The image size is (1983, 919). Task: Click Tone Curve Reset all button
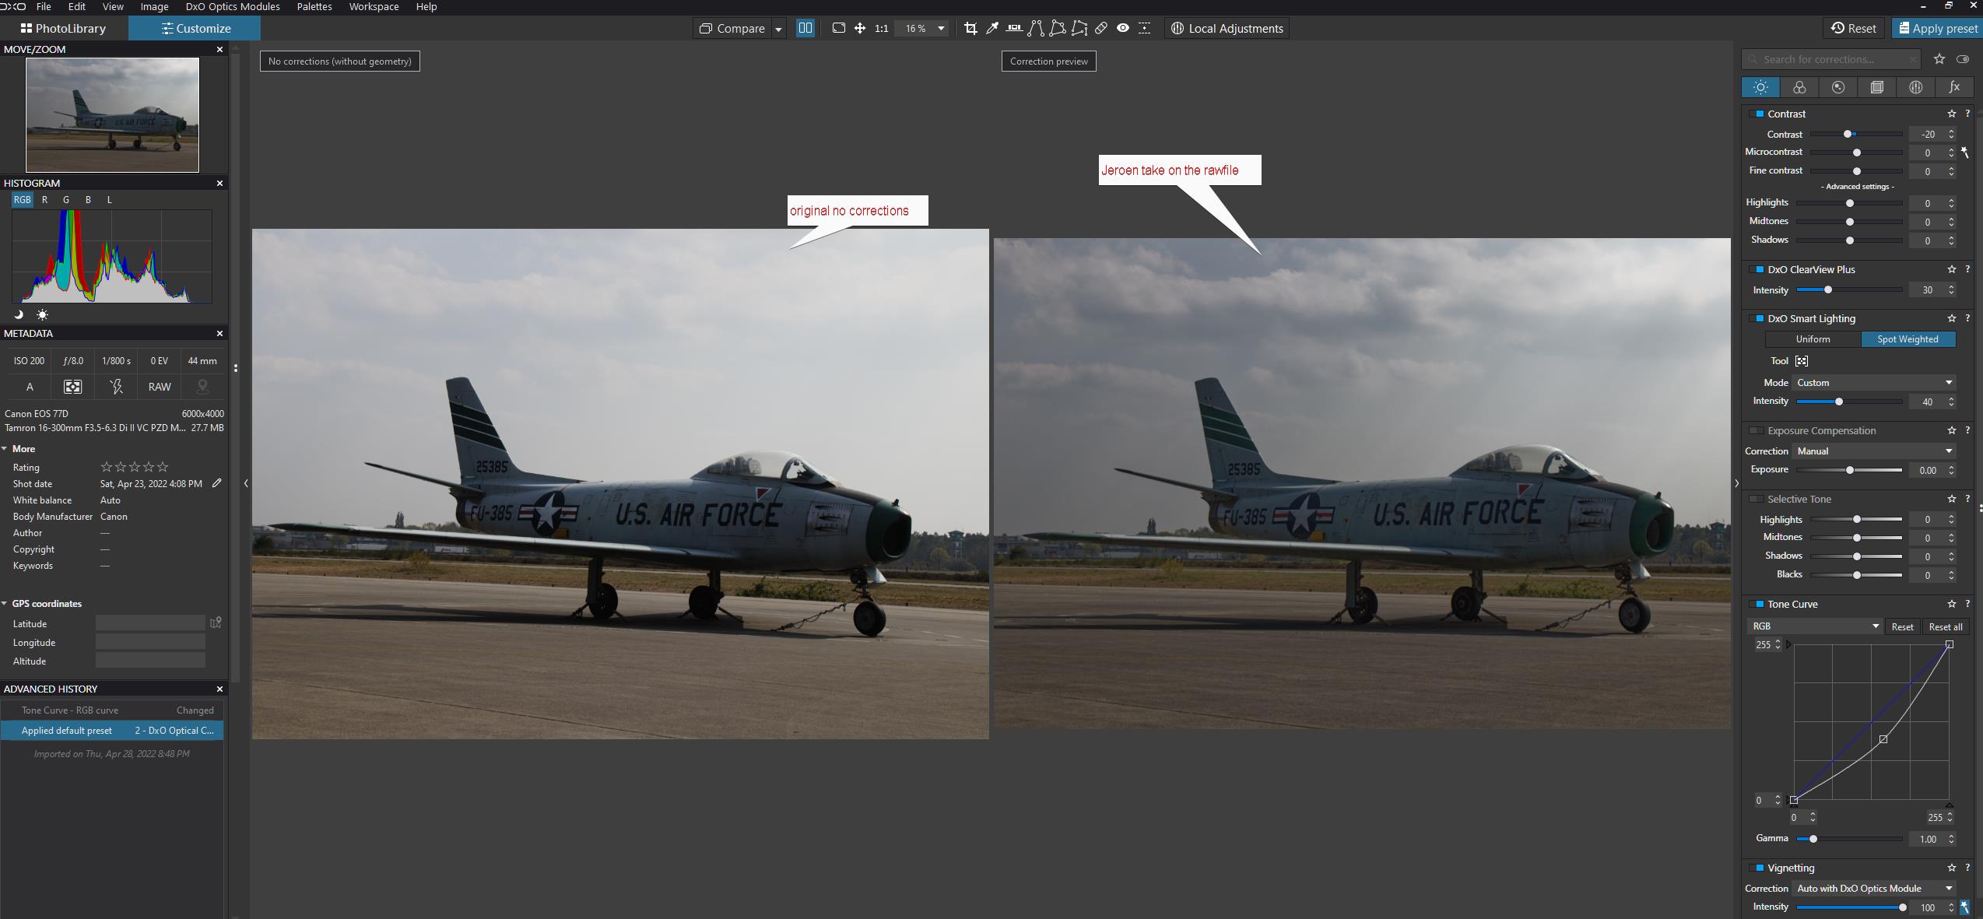[x=1945, y=626]
